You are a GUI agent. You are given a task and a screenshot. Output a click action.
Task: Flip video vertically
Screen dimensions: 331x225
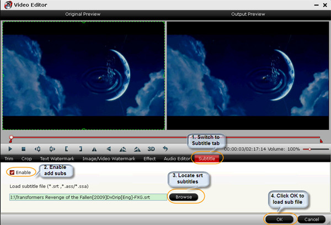click(109, 149)
